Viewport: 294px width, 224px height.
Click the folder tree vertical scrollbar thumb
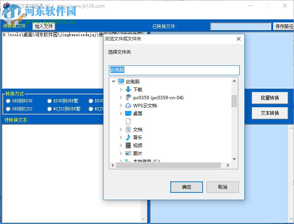(234, 101)
